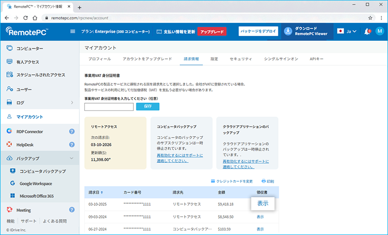
Task: Switch to Single Sign-On (シングルサインオン) tab
Action: 281,59
